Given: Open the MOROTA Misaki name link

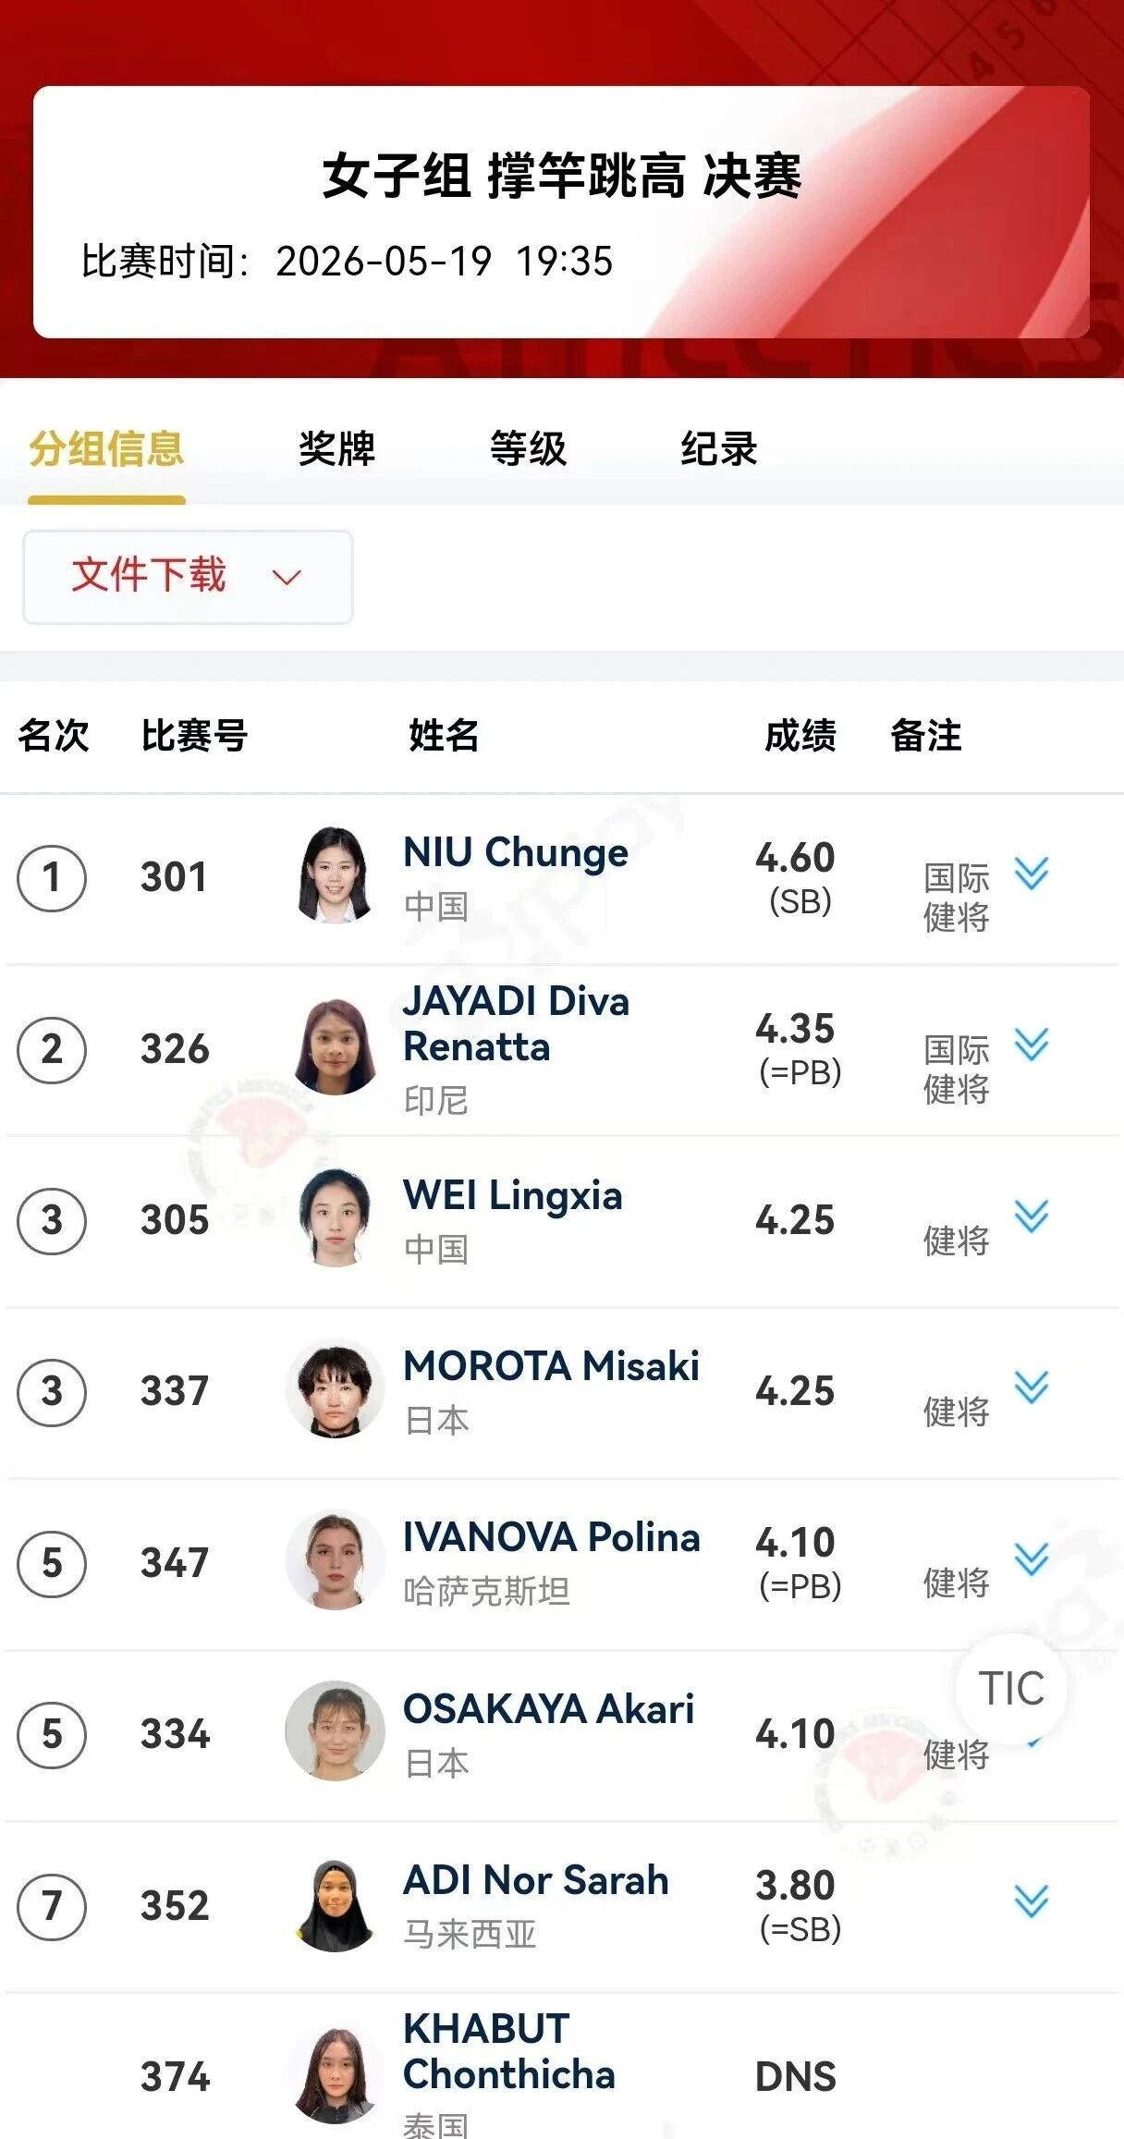Looking at the screenshot, I should pyautogui.click(x=552, y=1366).
